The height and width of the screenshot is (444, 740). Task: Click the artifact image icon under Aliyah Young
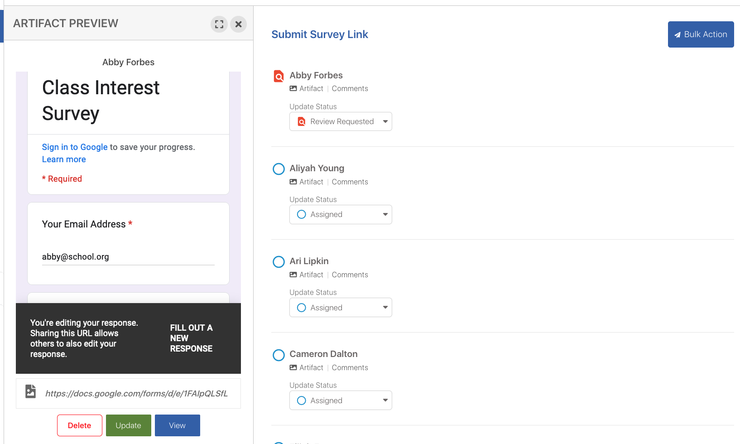click(293, 182)
